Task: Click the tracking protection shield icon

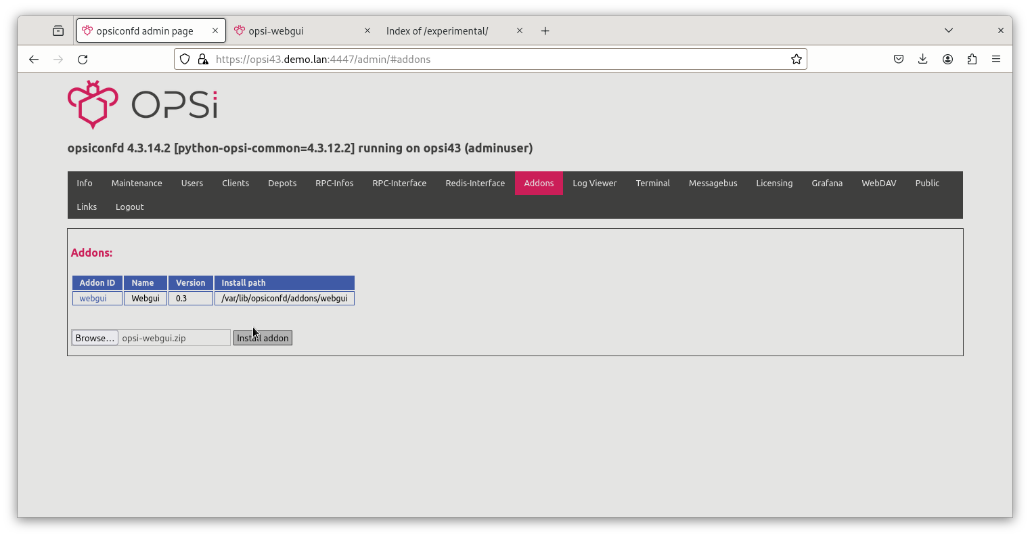Action: pos(185,60)
